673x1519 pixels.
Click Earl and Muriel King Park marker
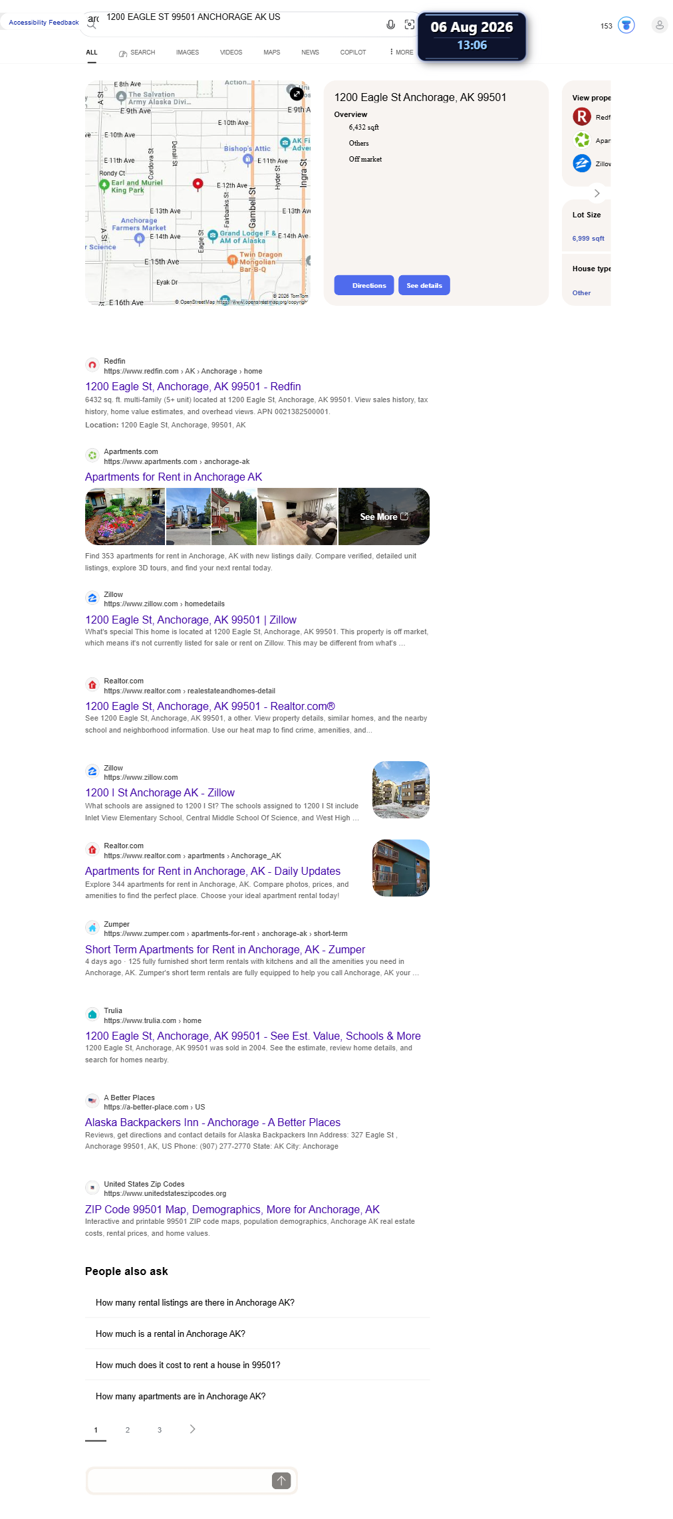(x=104, y=185)
